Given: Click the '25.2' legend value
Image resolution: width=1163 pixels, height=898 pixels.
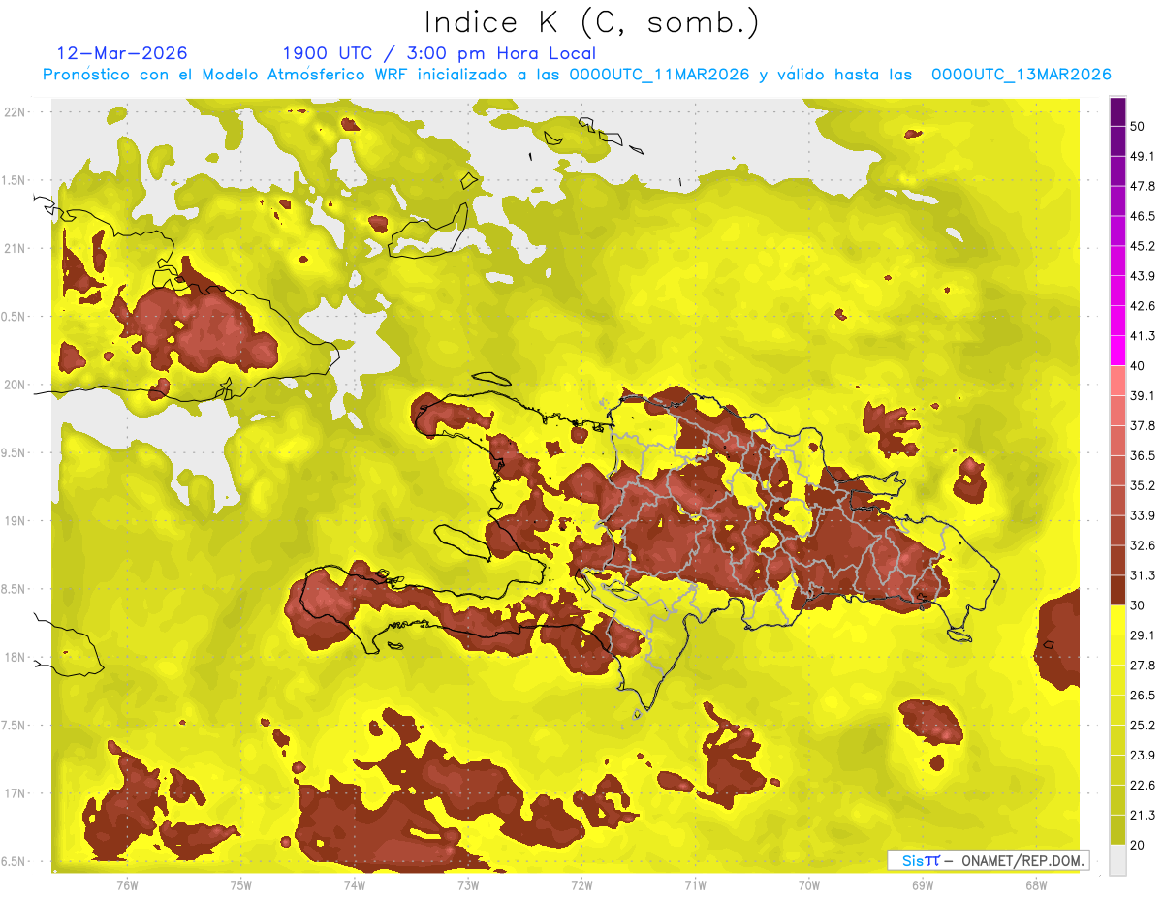Looking at the screenshot, I should 1143,726.
